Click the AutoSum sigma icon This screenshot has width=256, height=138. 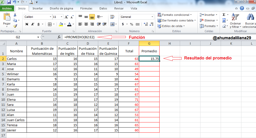[224, 15]
